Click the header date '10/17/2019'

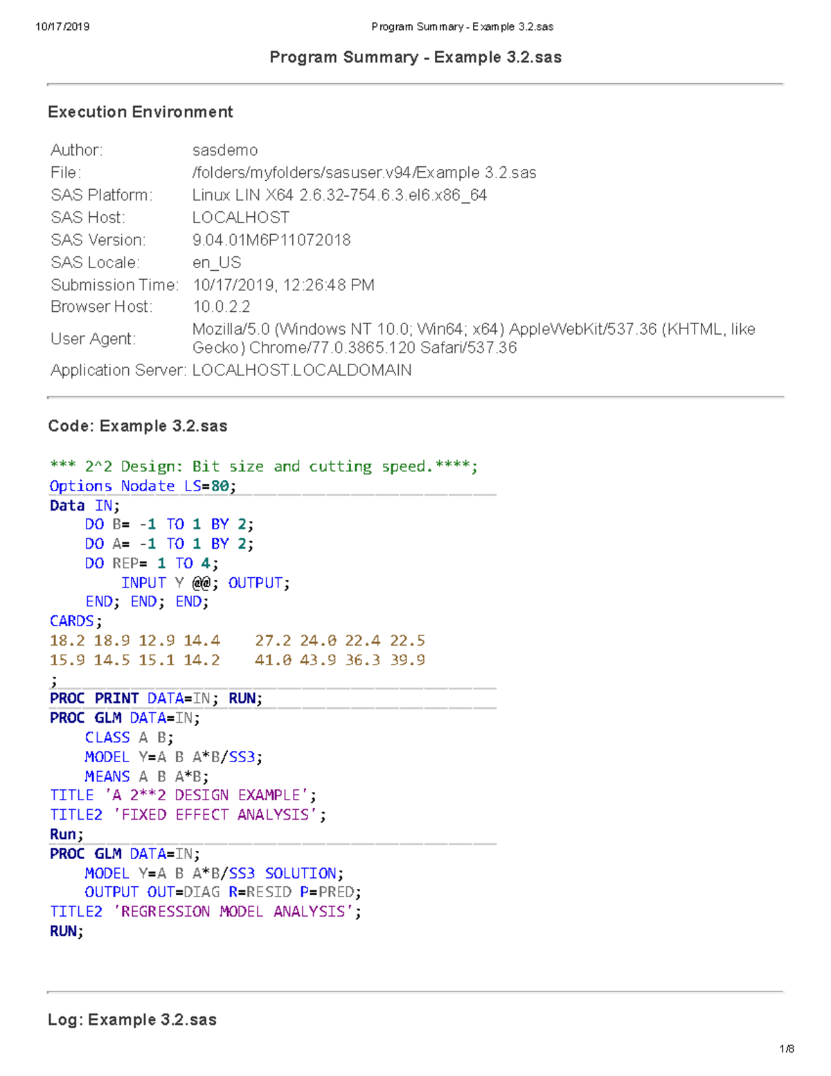62,27
